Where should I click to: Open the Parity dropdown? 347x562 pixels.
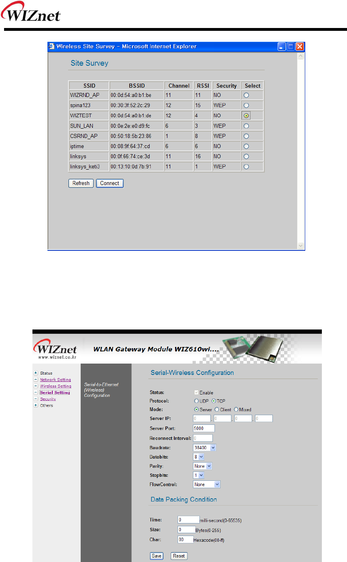coord(203,466)
